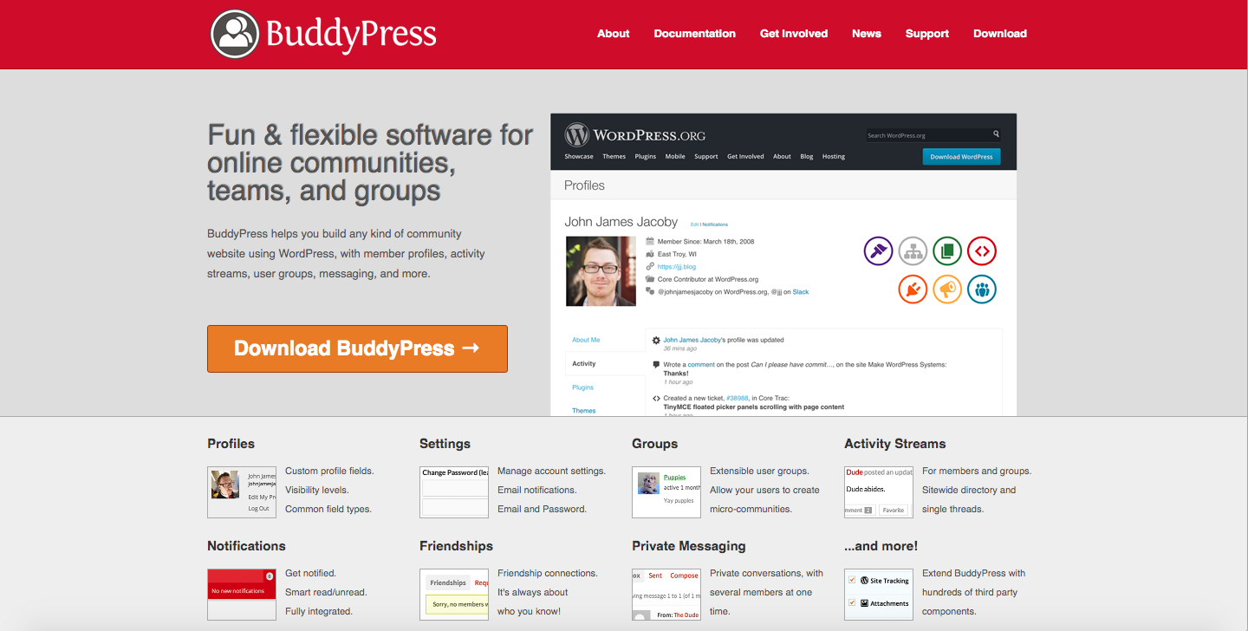Open Hosting in WordPress.org preview nav
The width and height of the screenshot is (1248, 631).
(834, 157)
